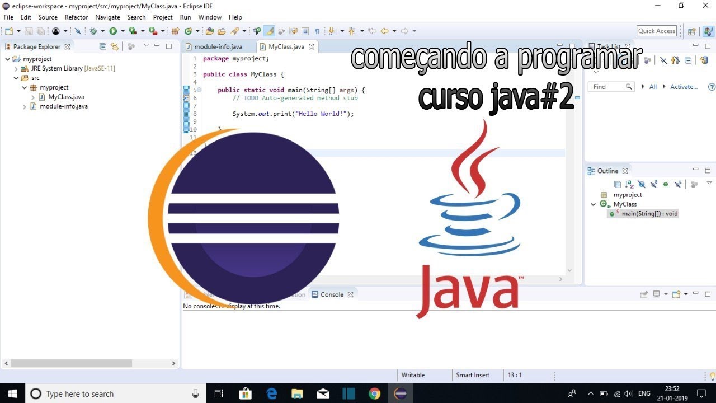Screen dimensions: 716x403
Task: Click the Open Task folder icon
Action: [222, 31]
